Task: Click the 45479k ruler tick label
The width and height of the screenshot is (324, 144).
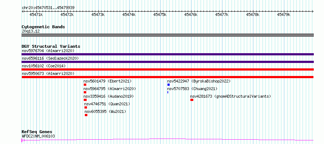Action: point(284,14)
